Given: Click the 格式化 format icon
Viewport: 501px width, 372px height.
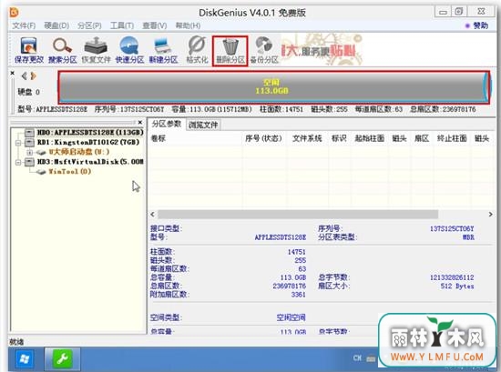Looking at the screenshot, I should click(197, 50).
